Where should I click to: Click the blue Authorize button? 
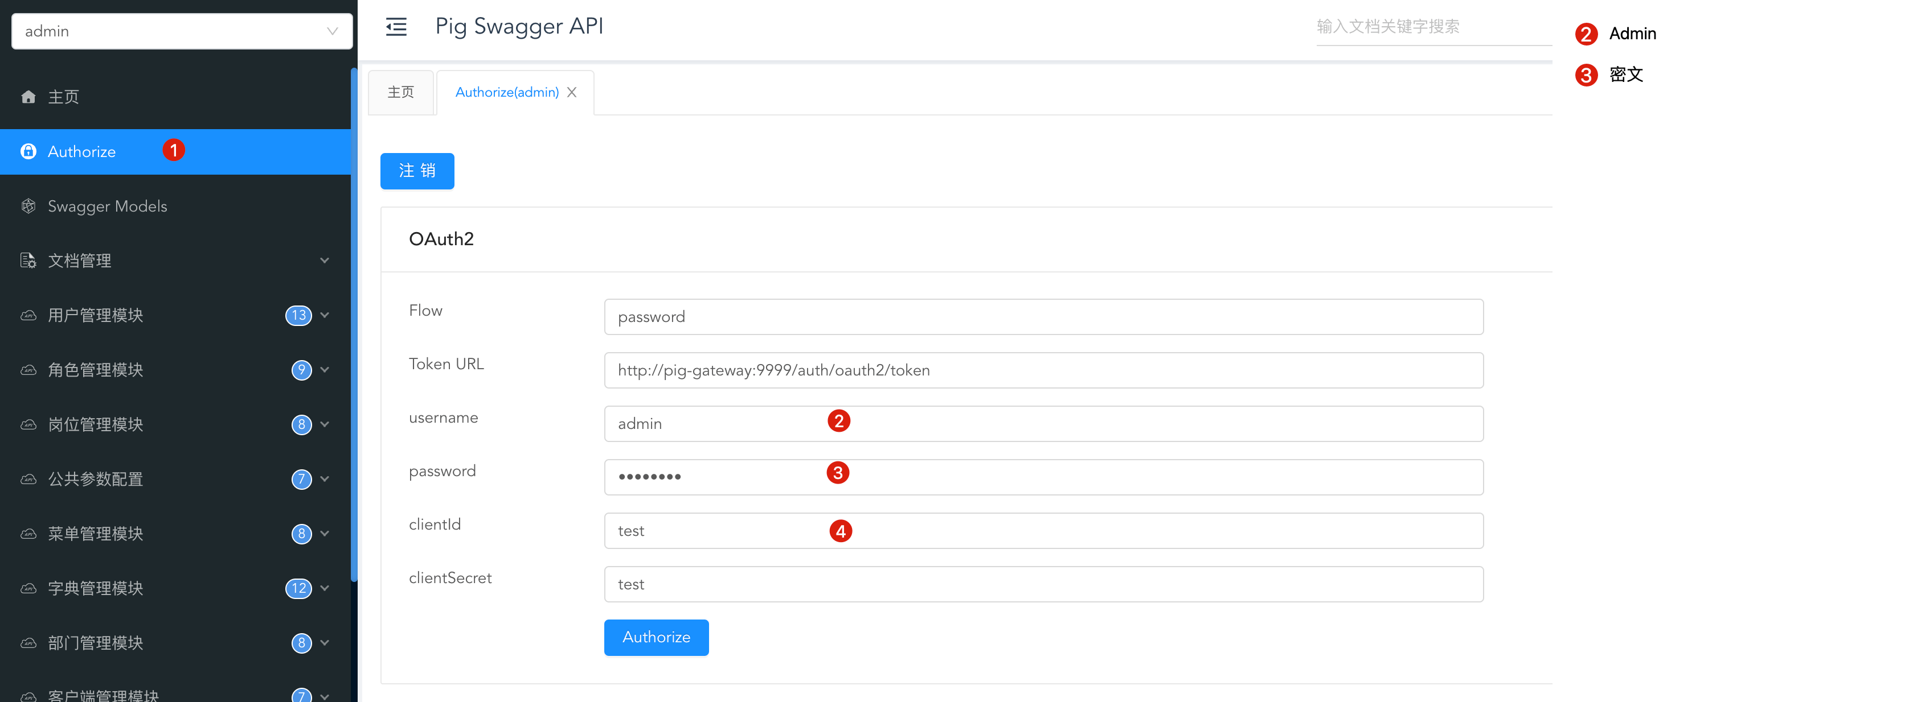coord(656,637)
